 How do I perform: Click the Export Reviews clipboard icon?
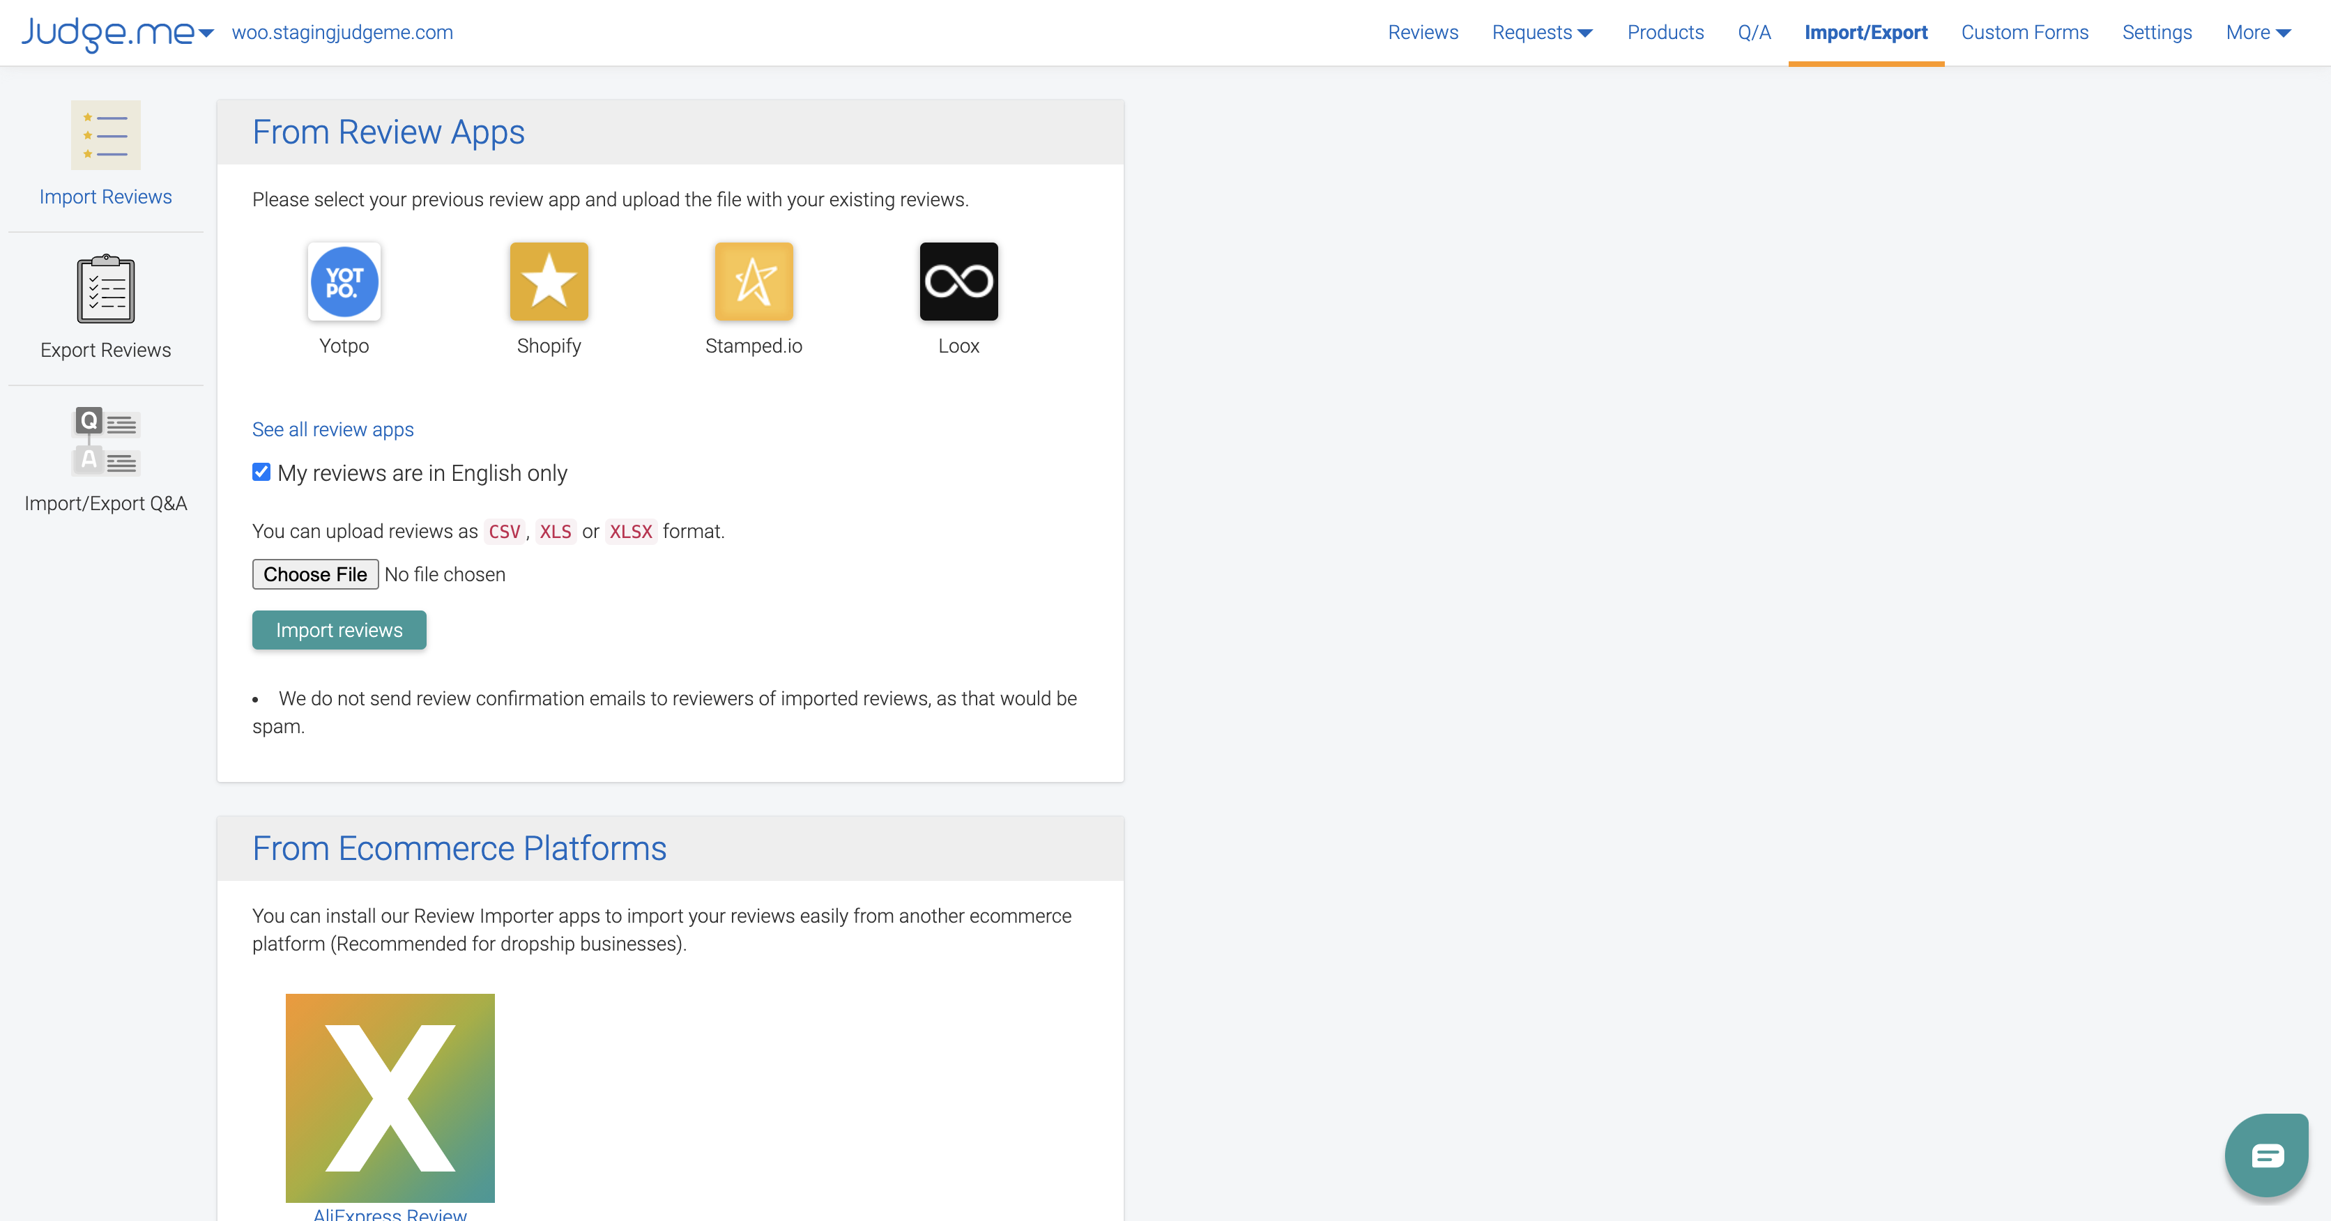(106, 289)
